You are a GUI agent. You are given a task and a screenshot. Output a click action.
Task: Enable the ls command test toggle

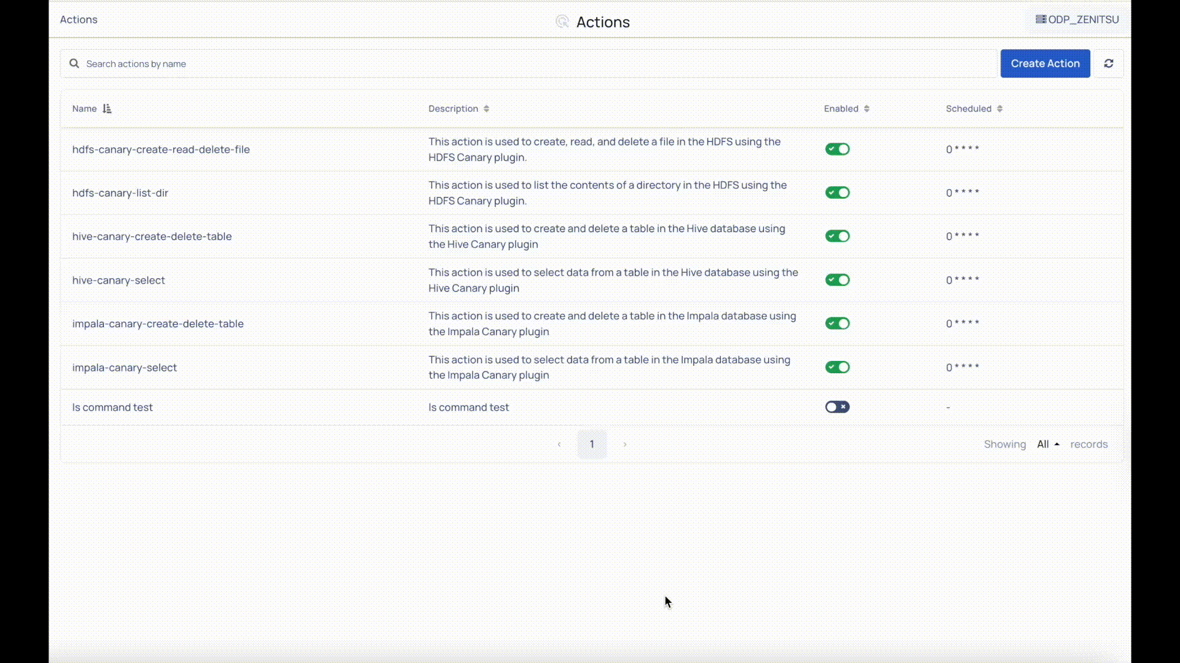point(837,407)
